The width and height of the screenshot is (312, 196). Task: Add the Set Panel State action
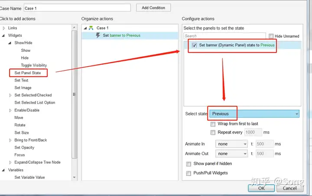point(28,73)
